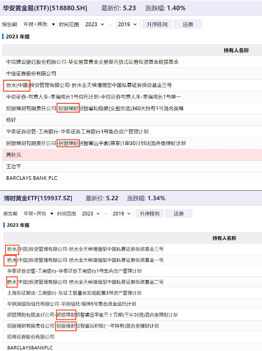Click 涨跌幅 1.34% value
The width and height of the screenshot is (262, 351).
(156, 198)
